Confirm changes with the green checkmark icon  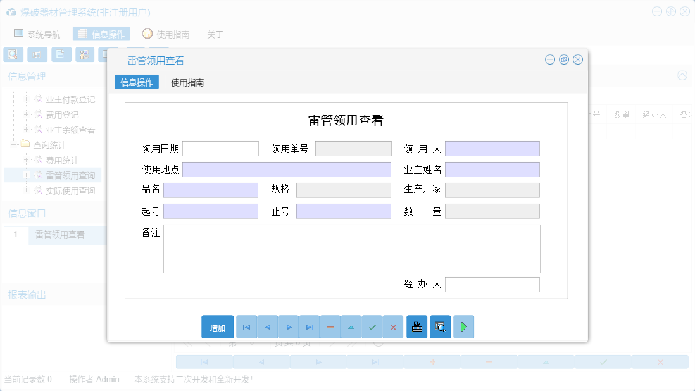372,326
